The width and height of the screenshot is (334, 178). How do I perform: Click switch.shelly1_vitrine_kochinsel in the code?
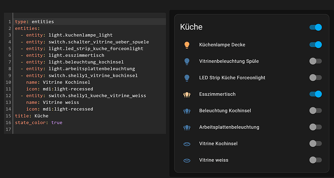tap(93, 75)
